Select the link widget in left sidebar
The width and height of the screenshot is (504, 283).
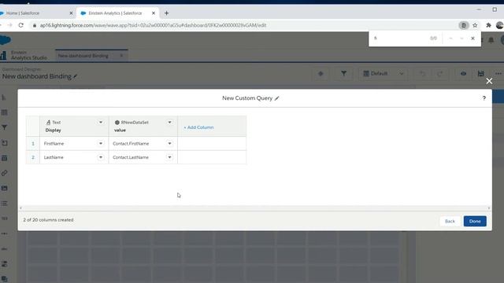(x=4, y=173)
